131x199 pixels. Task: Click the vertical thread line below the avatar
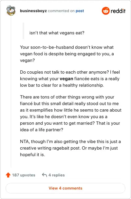pos(11,91)
